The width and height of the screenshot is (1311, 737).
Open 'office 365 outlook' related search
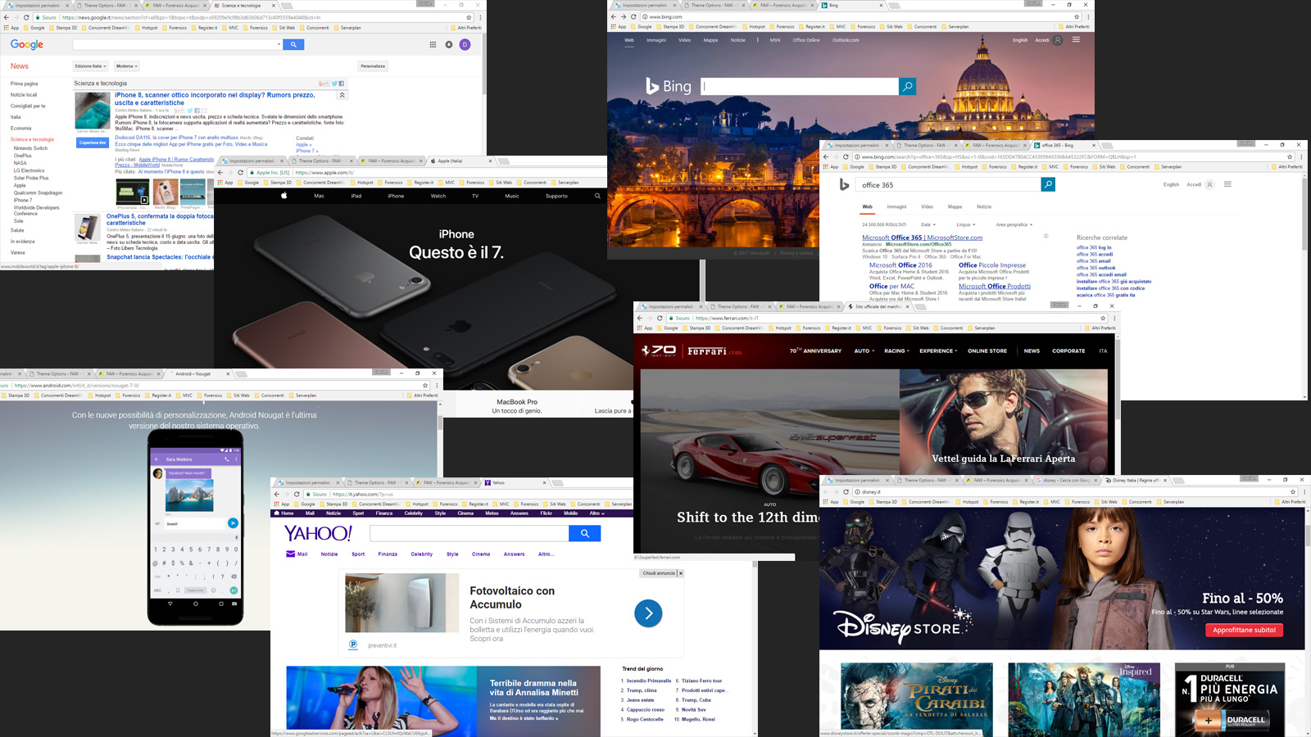point(1096,268)
